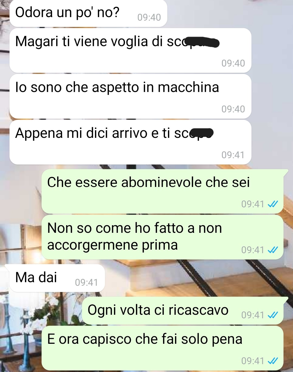Select the 'Non so come ho fatto' message
Viewport: 293px width, 372px height.
pyautogui.click(x=162, y=237)
